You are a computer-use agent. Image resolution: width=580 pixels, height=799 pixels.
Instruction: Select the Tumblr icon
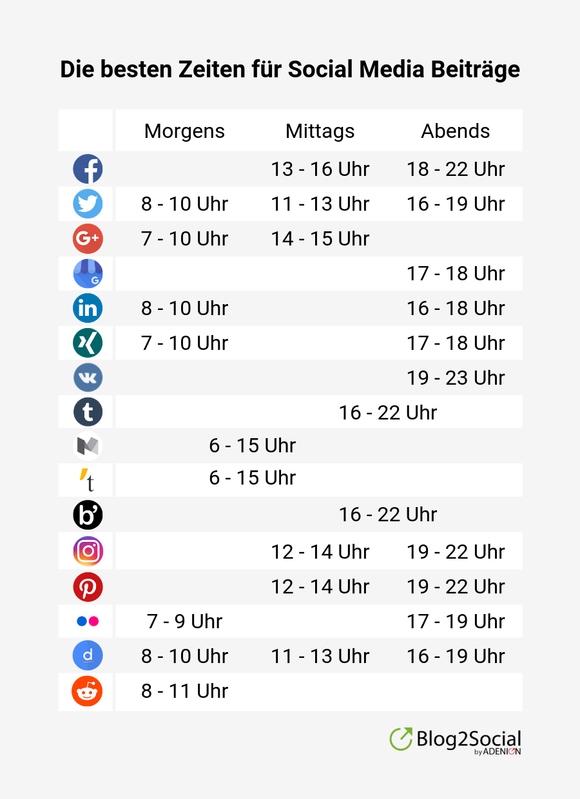[x=88, y=412]
